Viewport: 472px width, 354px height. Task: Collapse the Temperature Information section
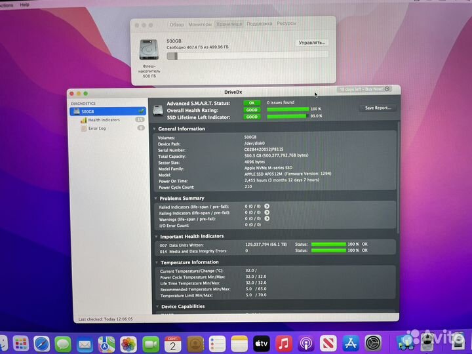[157, 263]
